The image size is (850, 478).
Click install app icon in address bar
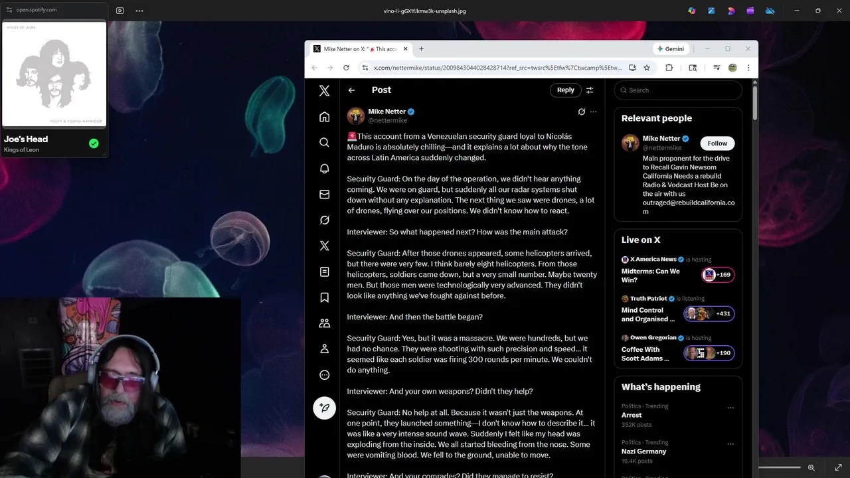point(632,68)
